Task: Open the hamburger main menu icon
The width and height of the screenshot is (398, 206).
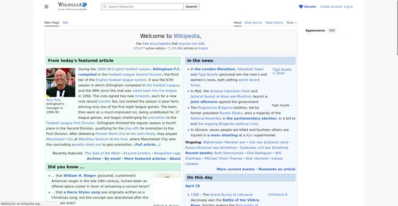Action: 46,6
